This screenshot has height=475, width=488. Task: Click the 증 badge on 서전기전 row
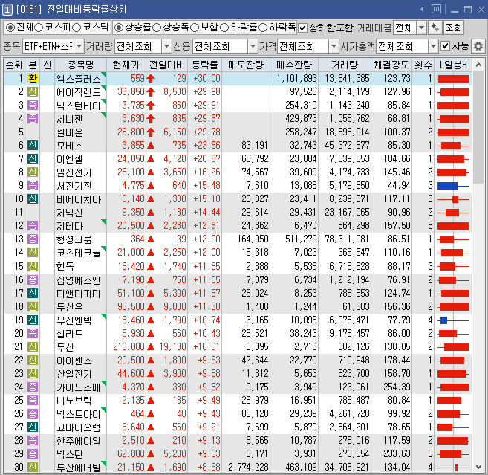click(33, 186)
